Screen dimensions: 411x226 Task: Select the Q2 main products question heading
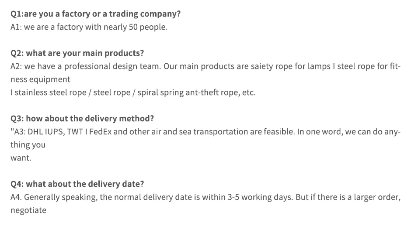[x=77, y=53]
